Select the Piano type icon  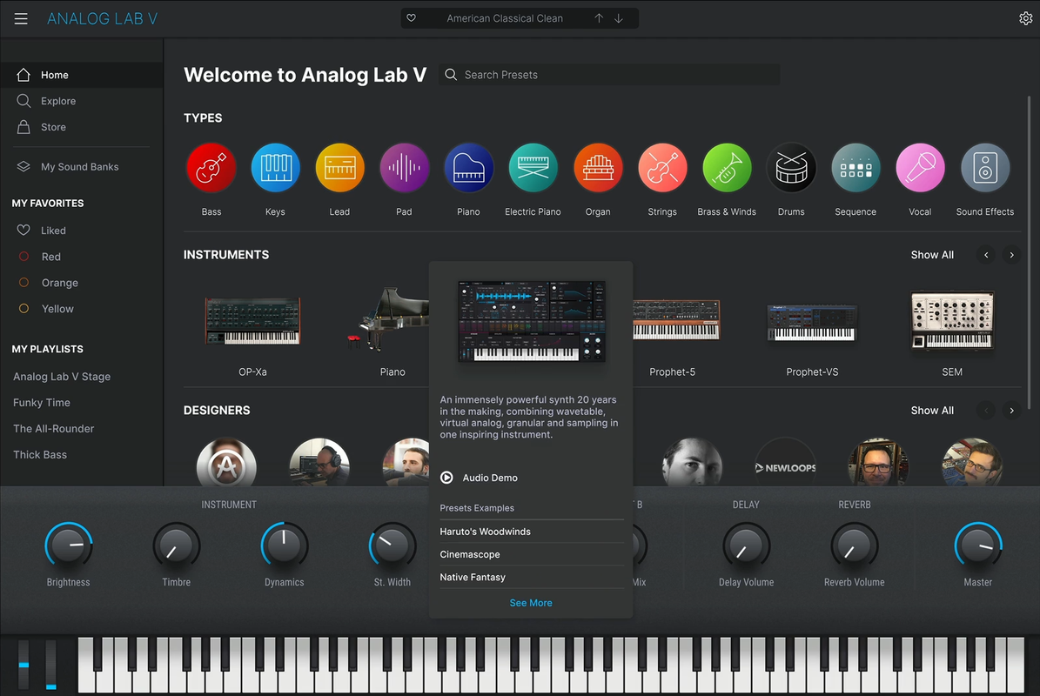point(468,168)
